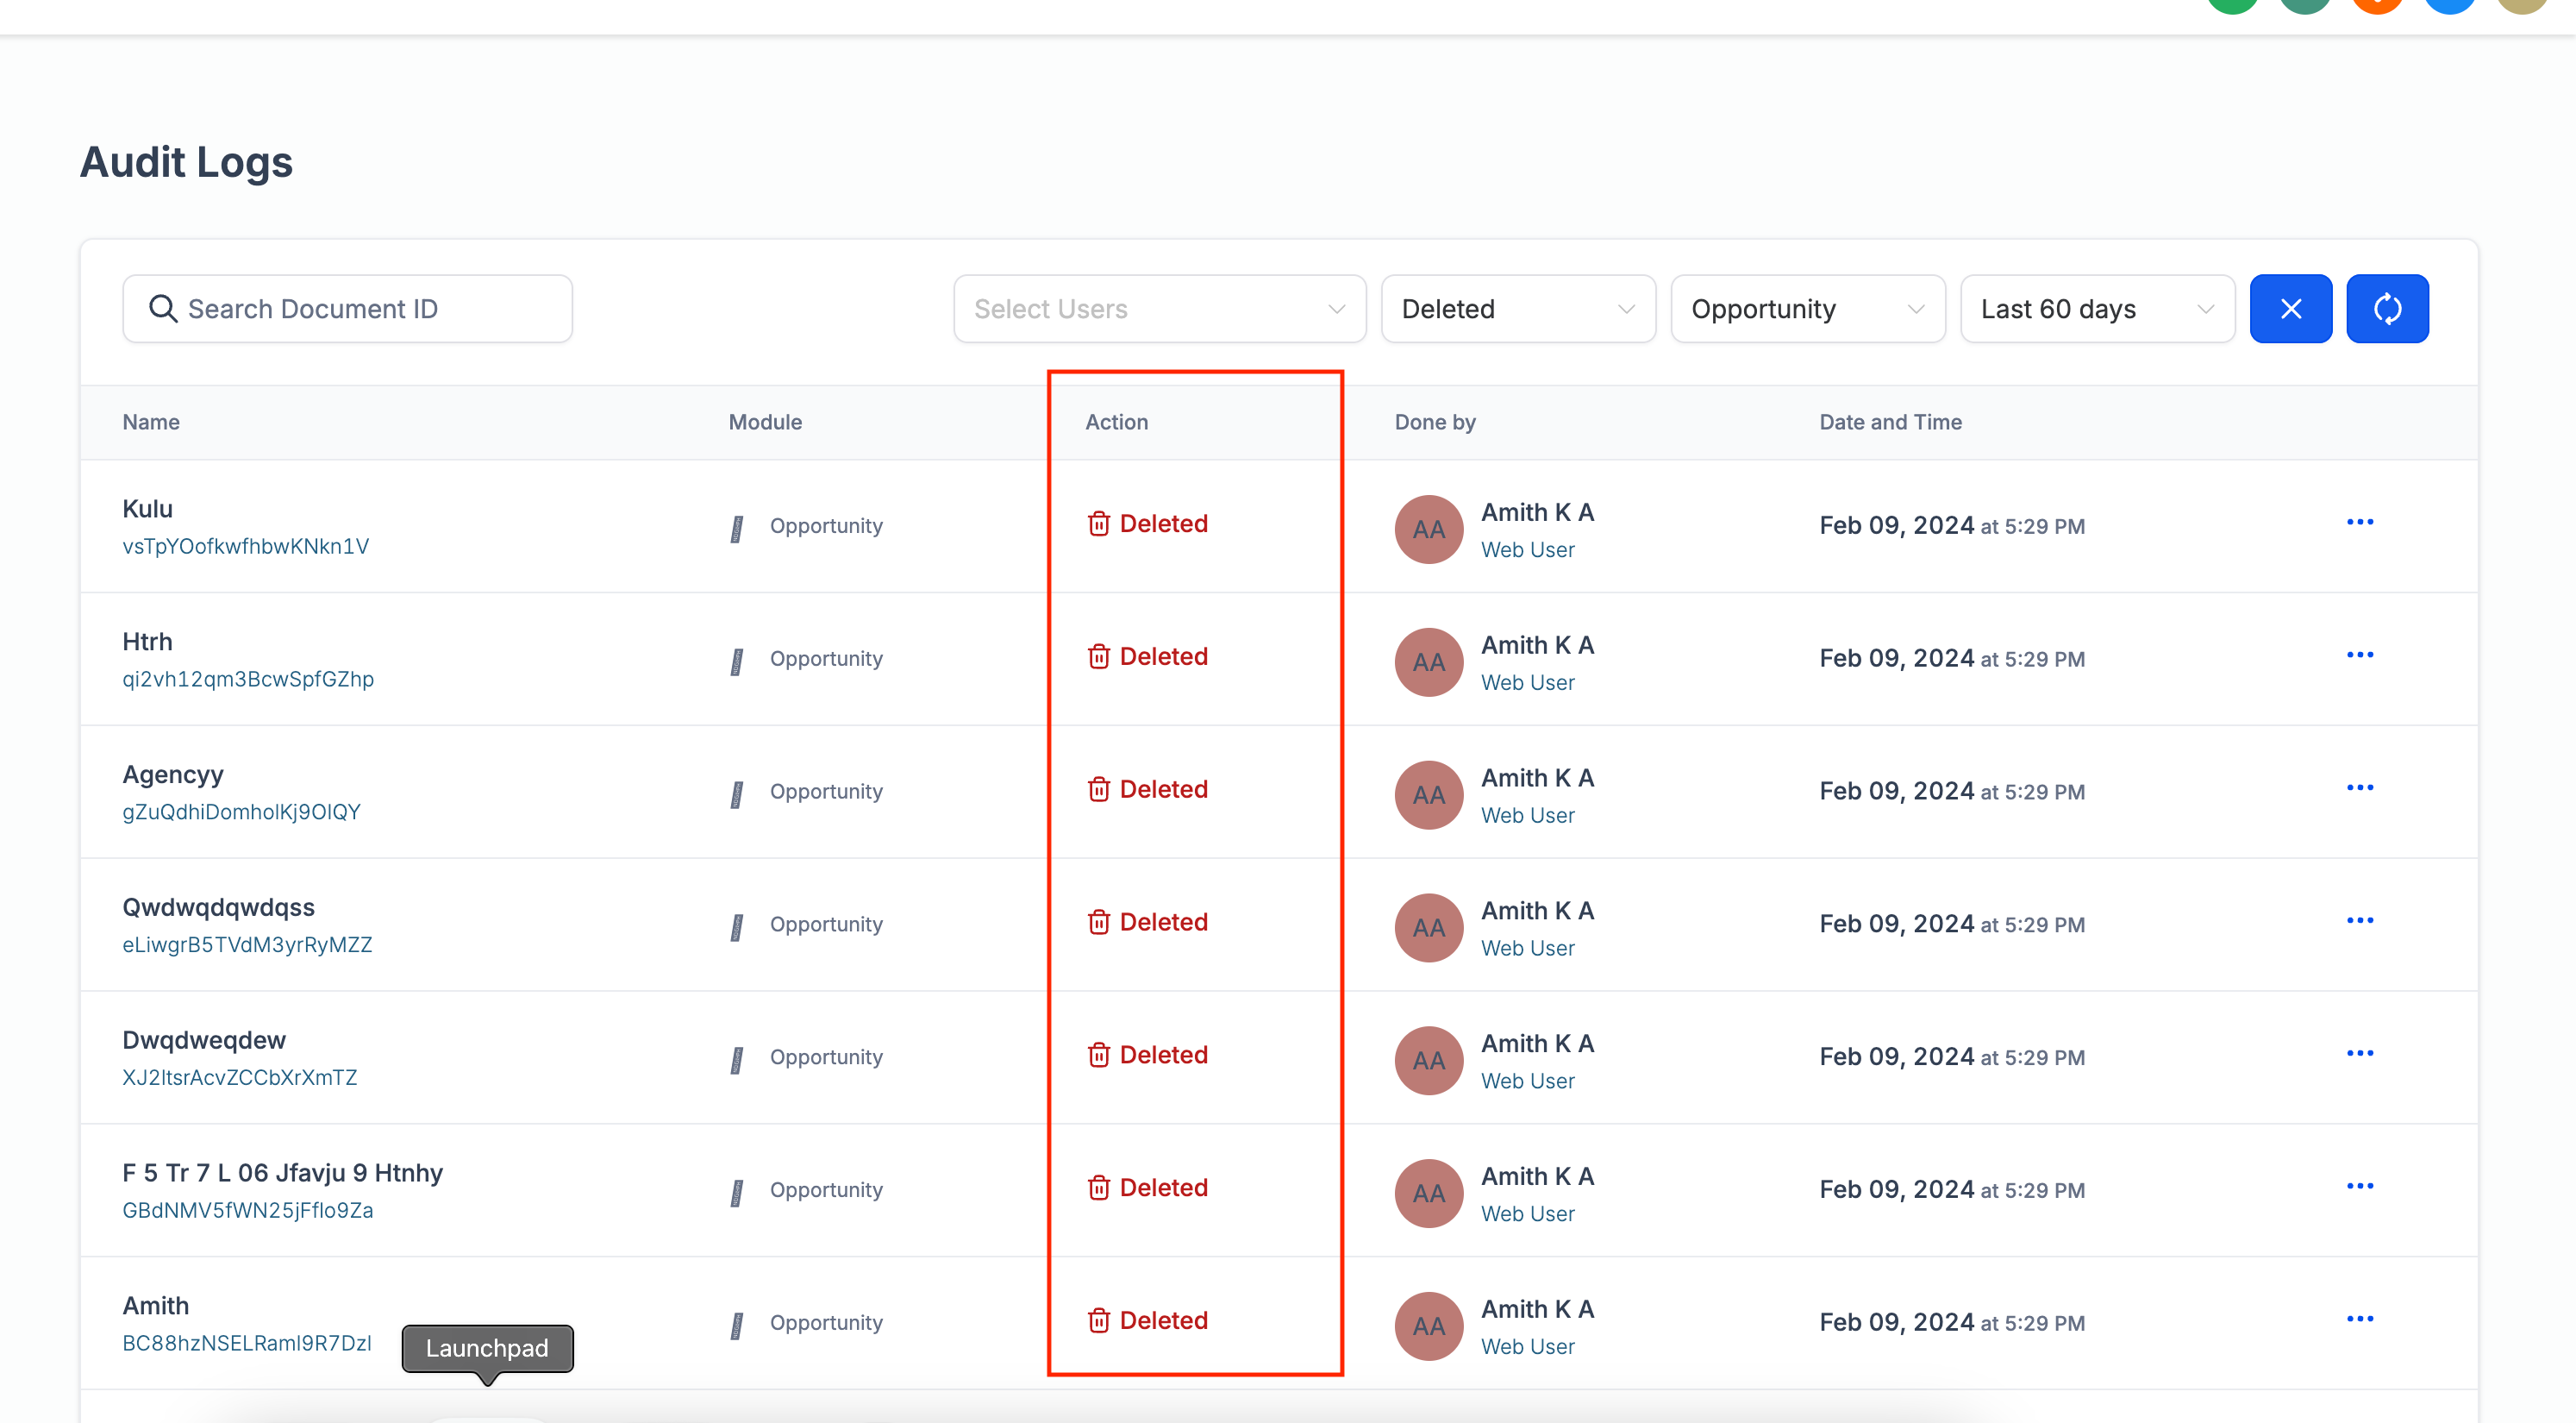This screenshot has height=1423, width=2576.
Task: Click the Name column header
Action: click(x=151, y=423)
